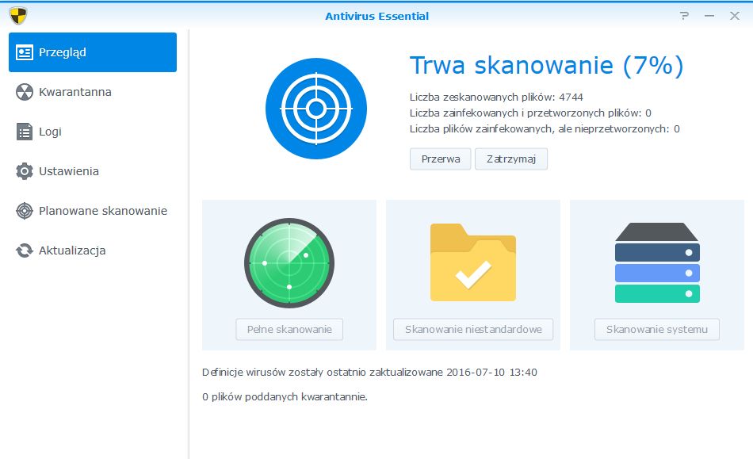This screenshot has height=459, width=753.
Task: Start Skanowanie niestandardowe custom scan
Action: (473, 329)
